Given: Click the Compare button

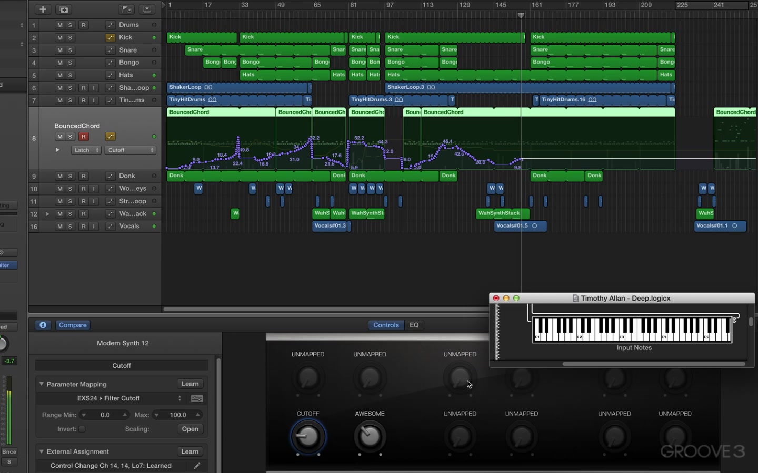Looking at the screenshot, I should coord(73,325).
